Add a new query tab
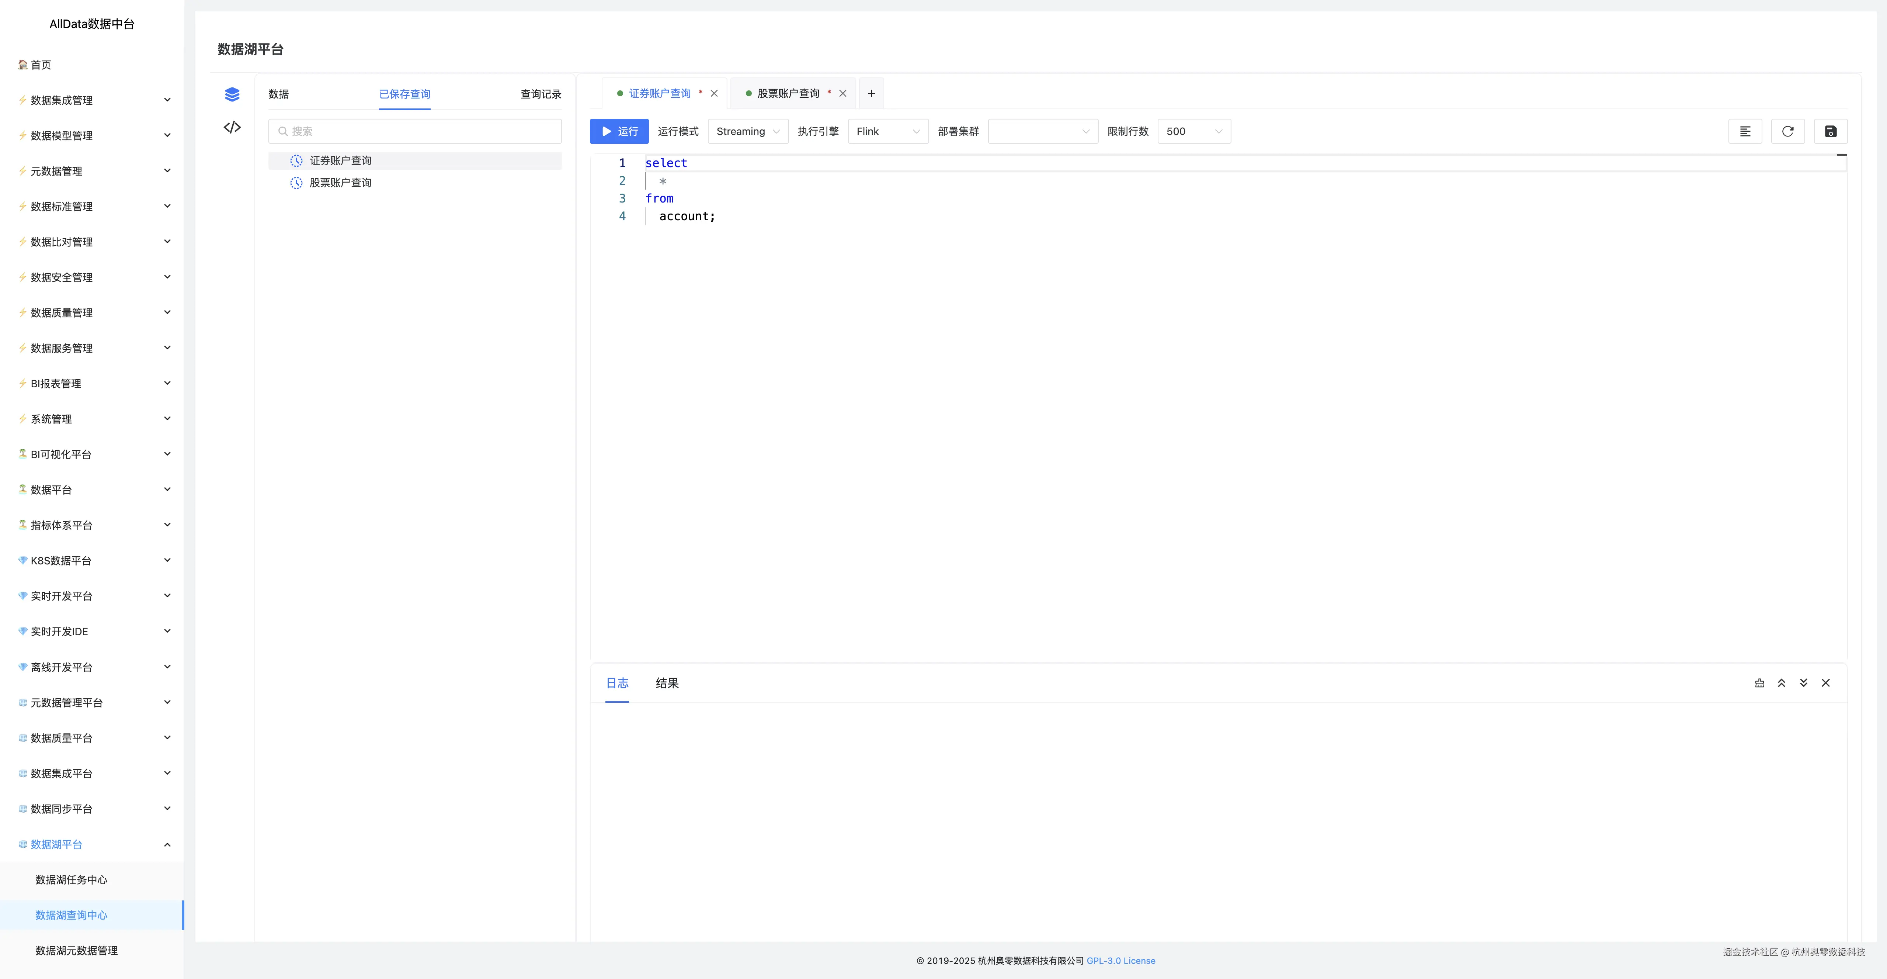Screen dimensions: 1887x979 [x=871, y=93]
